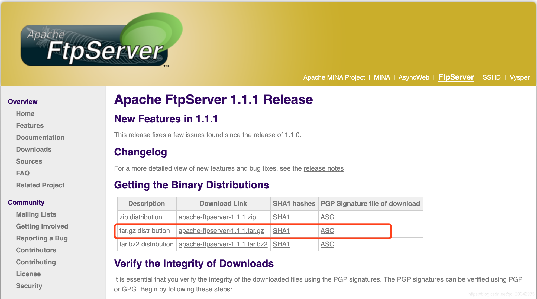Download apache-ftpserver-1.1.1.tar.gz
This screenshot has height=299, width=537.
[221, 231]
